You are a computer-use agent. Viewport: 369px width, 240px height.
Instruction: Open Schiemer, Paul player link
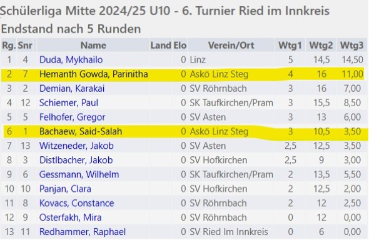click(68, 103)
